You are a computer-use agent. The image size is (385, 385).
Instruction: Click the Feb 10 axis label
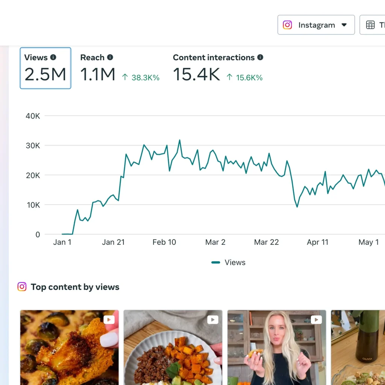[x=164, y=242]
